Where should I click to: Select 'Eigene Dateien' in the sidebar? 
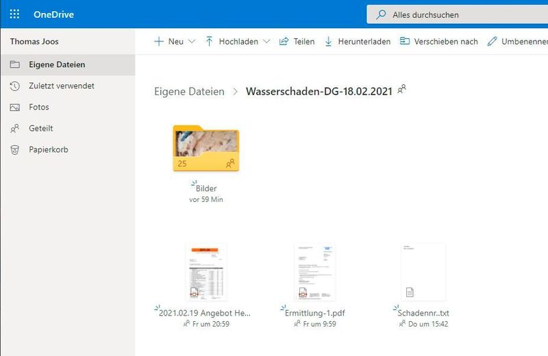click(68, 64)
